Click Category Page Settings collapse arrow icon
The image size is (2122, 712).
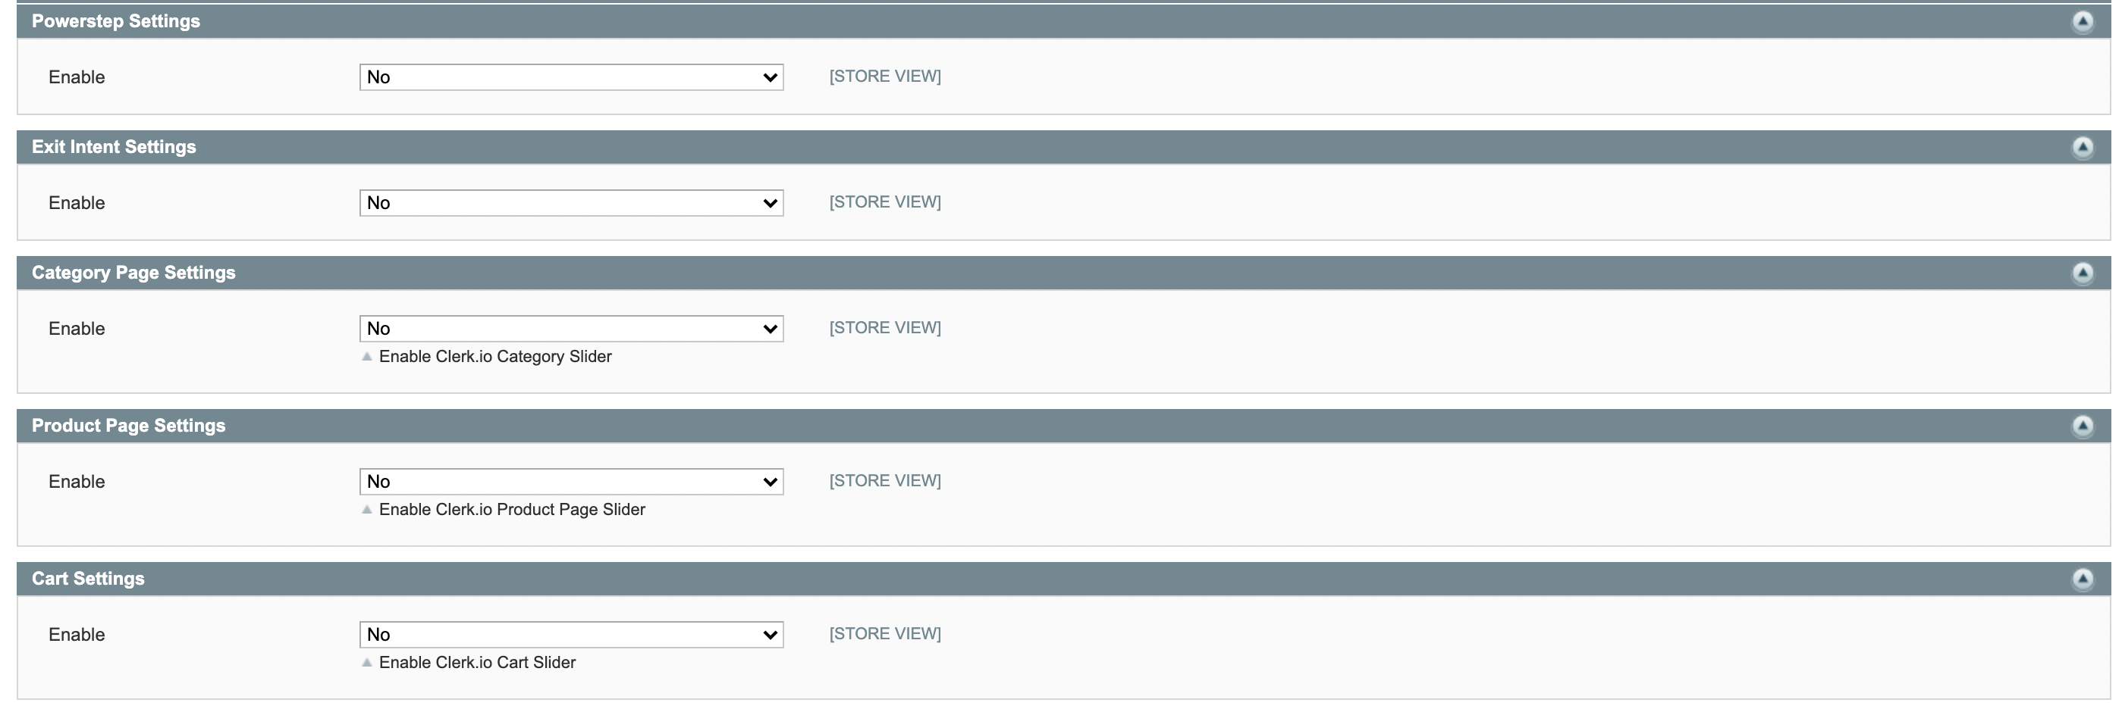coord(2082,273)
